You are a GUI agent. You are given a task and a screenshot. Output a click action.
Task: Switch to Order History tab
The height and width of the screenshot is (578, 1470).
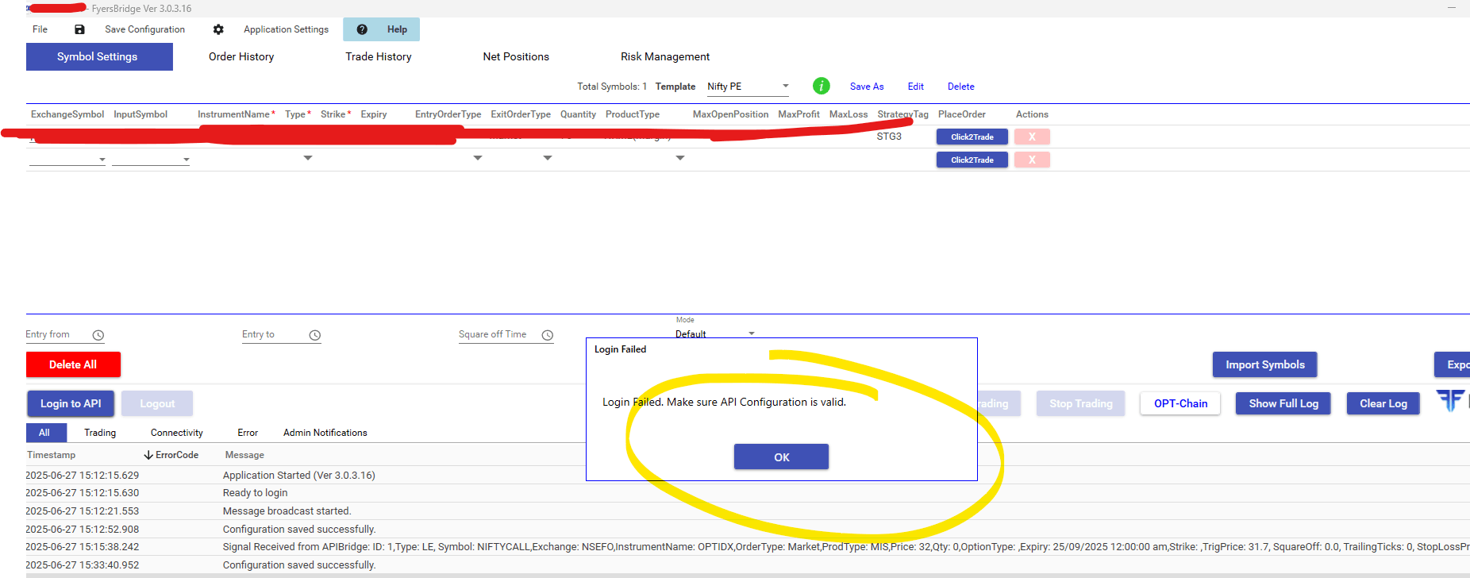(241, 56)
